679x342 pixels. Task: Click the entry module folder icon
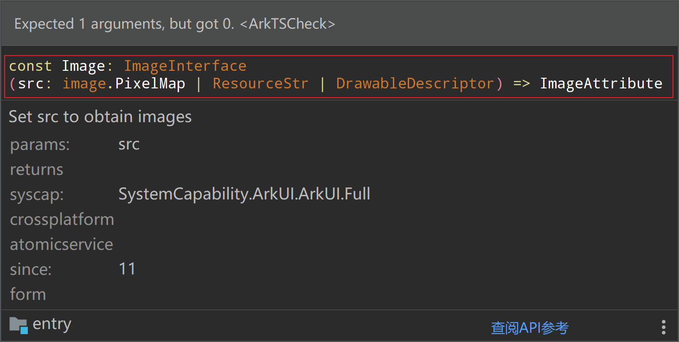(19, 325)
